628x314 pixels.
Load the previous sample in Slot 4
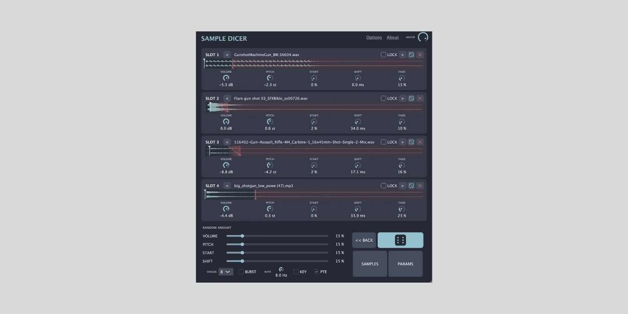click(x=227, y=186)
